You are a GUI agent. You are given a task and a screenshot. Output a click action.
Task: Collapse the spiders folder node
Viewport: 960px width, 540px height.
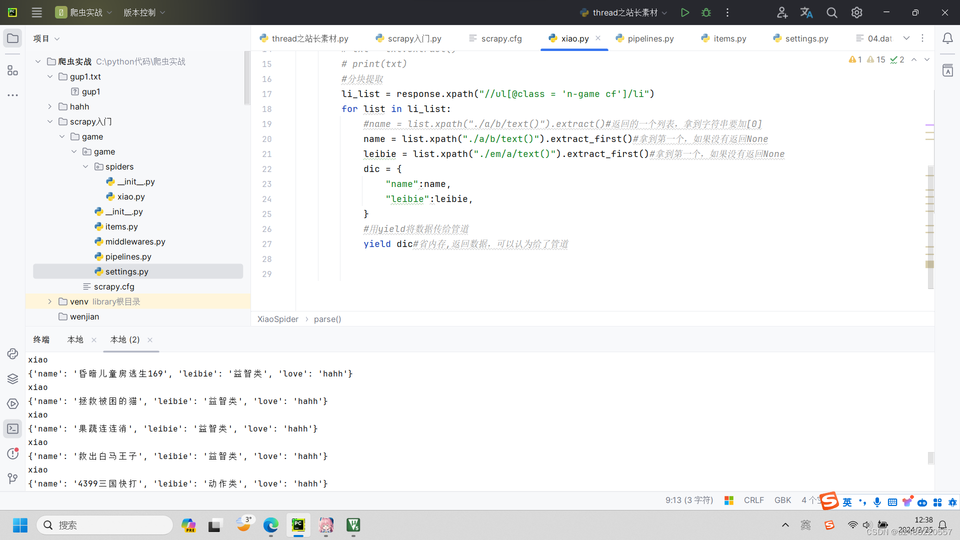[85, 166]
